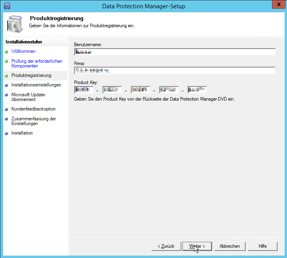Click the Firma text field

point(174,71)
